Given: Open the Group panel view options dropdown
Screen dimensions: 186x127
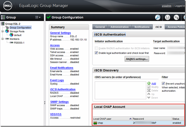Looking at the screenshot, I should click(x=38, y=17).
